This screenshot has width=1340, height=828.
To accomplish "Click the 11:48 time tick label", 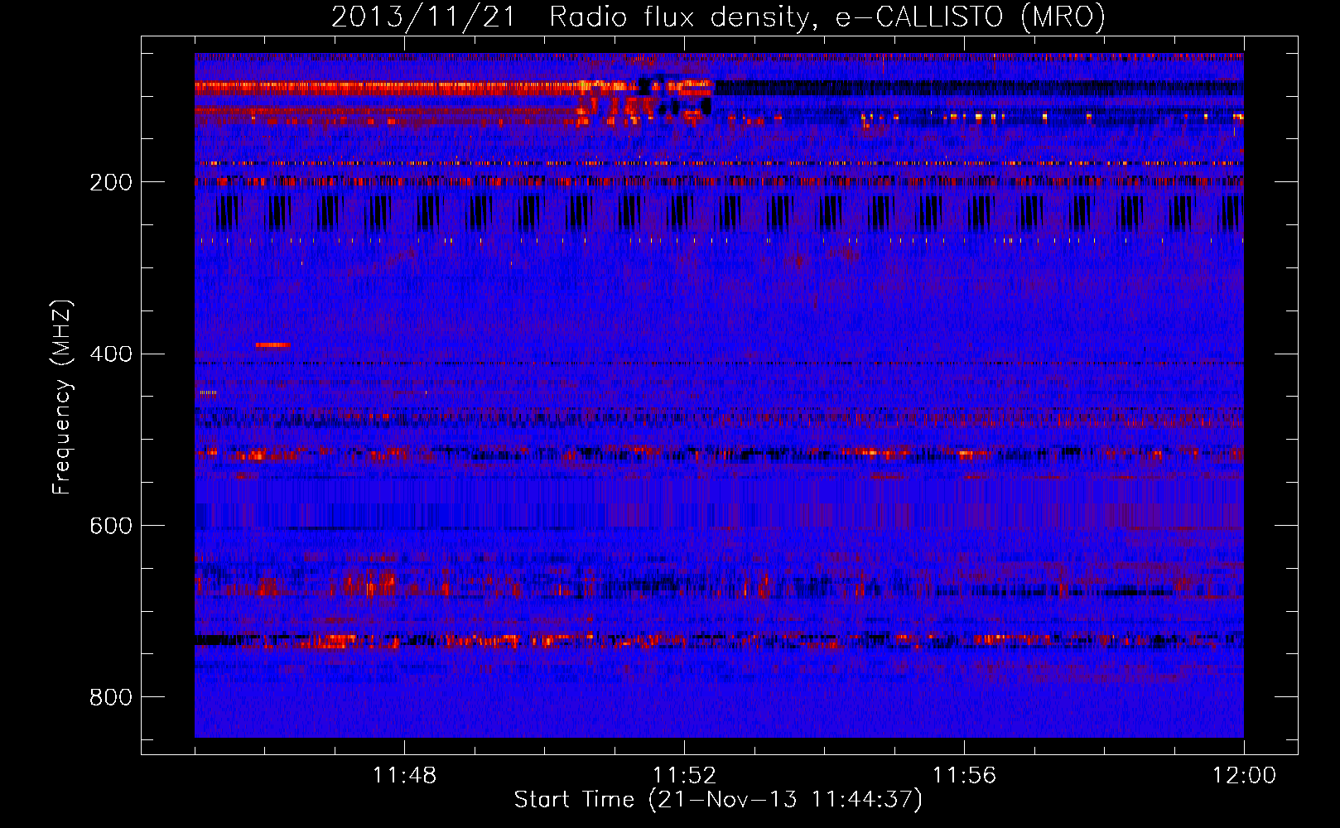I will (404, 776).
